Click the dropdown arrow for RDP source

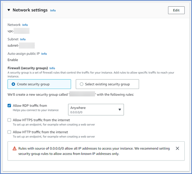pyautogui.click(x=120, y=110)
